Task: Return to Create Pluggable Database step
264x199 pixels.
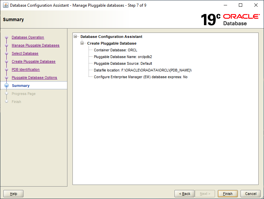Action: point(34,61)
